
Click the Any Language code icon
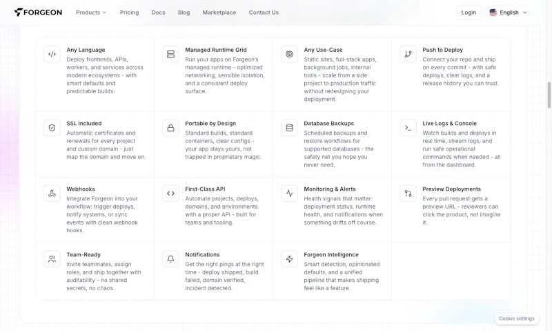[x=52, y=55]
